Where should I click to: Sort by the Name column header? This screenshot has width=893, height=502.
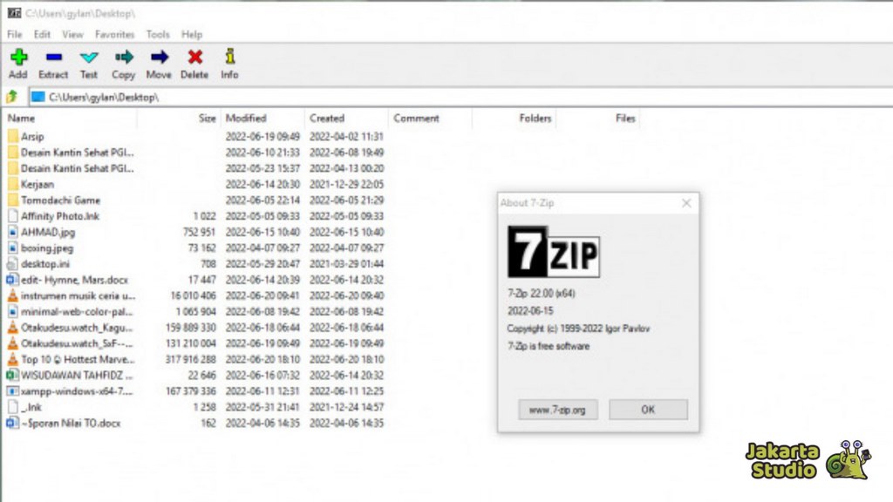coord(70,119)
